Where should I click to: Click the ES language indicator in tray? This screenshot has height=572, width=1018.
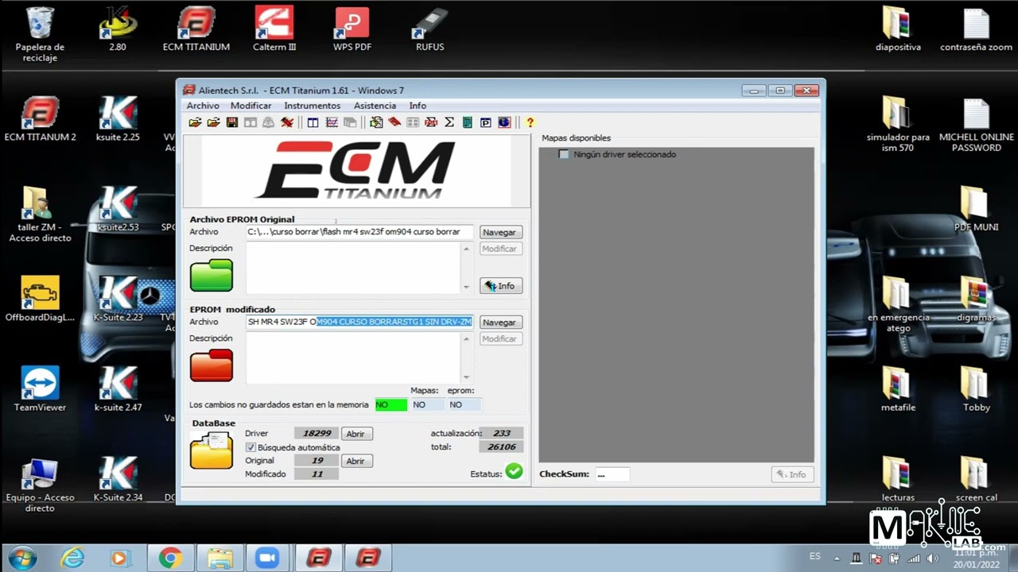pos(814,556)
